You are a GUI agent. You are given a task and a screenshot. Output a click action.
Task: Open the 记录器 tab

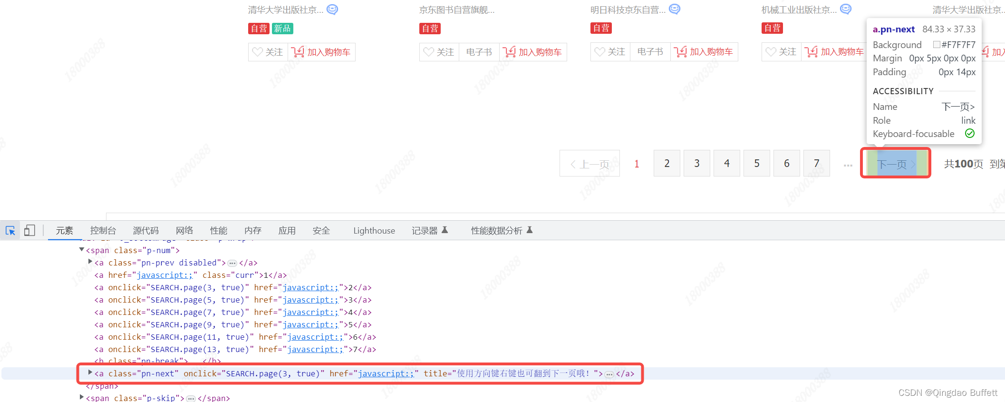(x=430, y=231)
